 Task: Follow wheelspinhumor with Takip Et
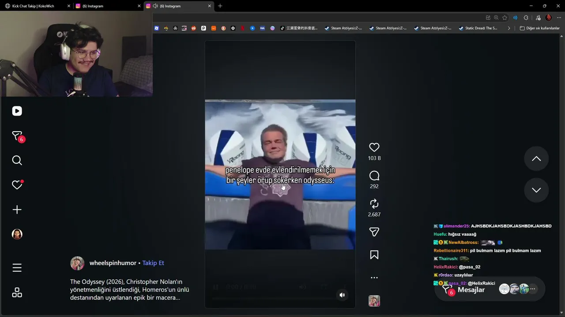point(153,263)
